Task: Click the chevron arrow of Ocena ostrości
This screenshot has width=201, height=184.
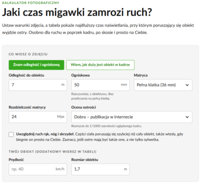Action: (187, 117)
